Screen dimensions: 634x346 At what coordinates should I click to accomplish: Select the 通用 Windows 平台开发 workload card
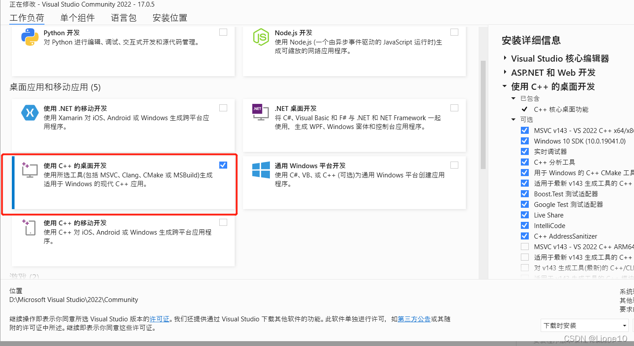click(354, 183)
